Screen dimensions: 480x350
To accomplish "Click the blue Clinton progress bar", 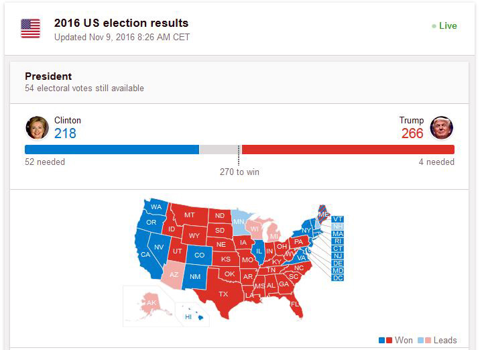I will pos(111,150).
